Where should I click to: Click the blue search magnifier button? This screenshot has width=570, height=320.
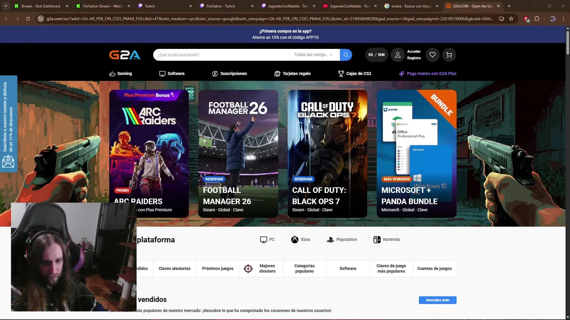pos(346,55)
